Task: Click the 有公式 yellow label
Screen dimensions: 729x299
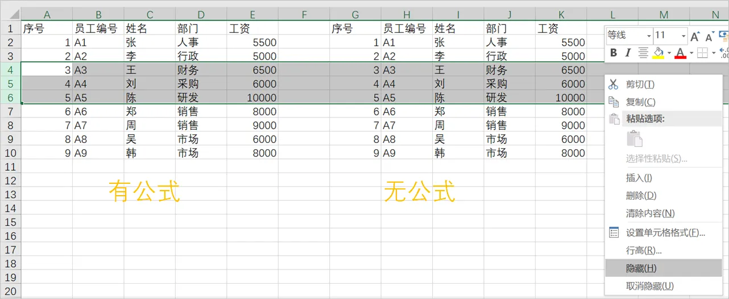Action: (144, 192)
